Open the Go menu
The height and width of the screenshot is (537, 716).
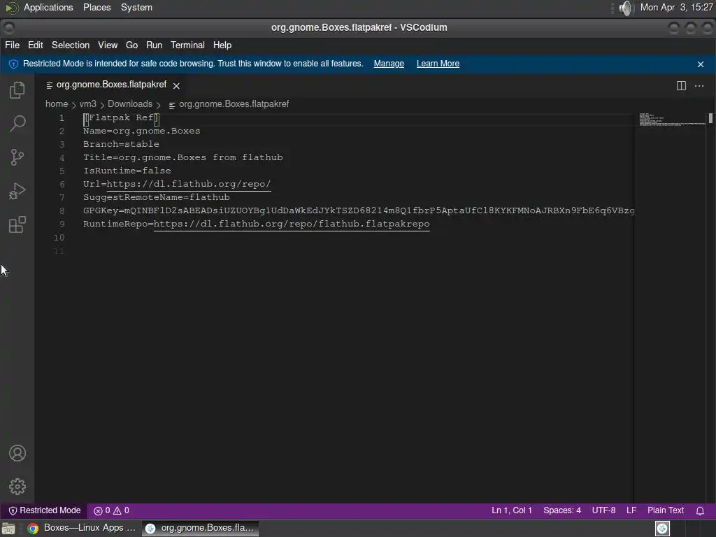pos(131,45)
